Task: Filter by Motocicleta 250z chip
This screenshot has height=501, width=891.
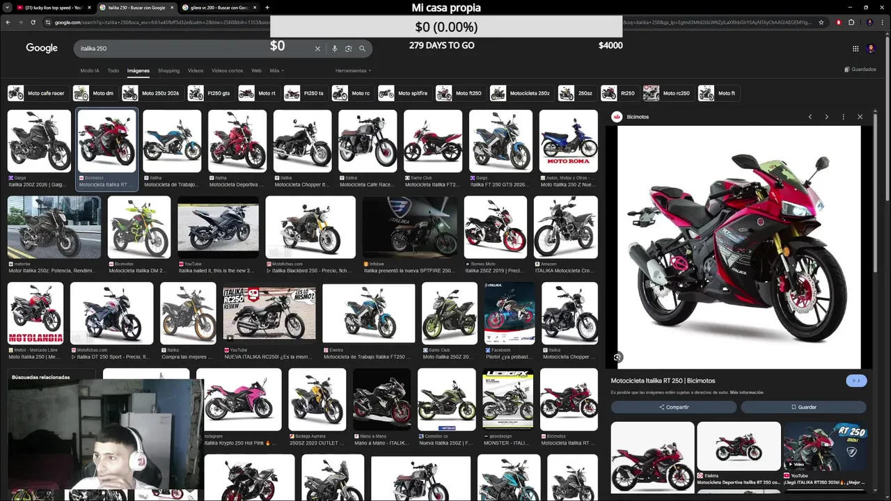Action: [521, 93]
